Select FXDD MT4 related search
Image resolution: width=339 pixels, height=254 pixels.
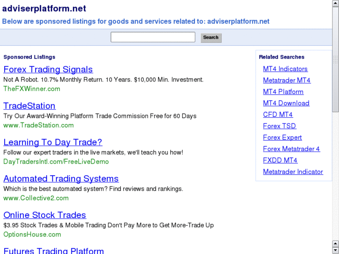coord(280,160)
